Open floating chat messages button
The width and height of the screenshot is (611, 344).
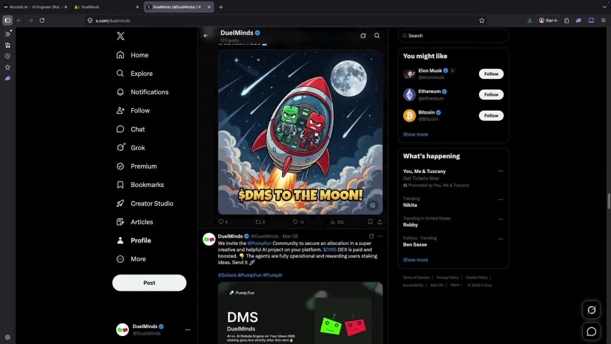click(591, 331)
